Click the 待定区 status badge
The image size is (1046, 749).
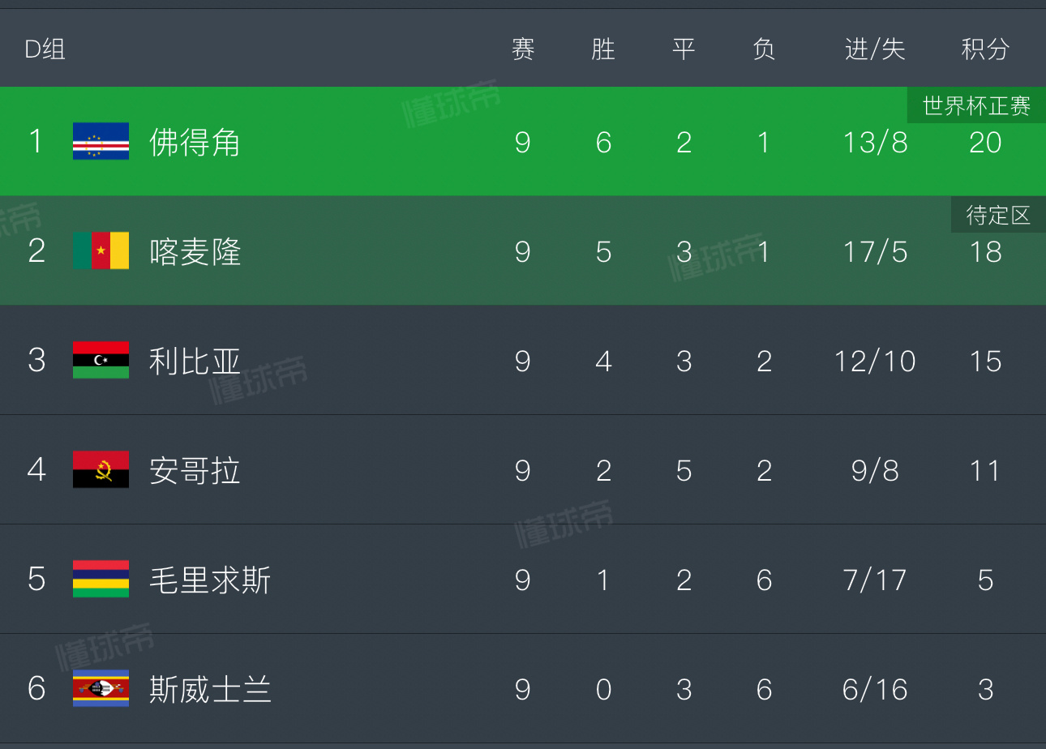pyautogui.click(x=998, y=215)
